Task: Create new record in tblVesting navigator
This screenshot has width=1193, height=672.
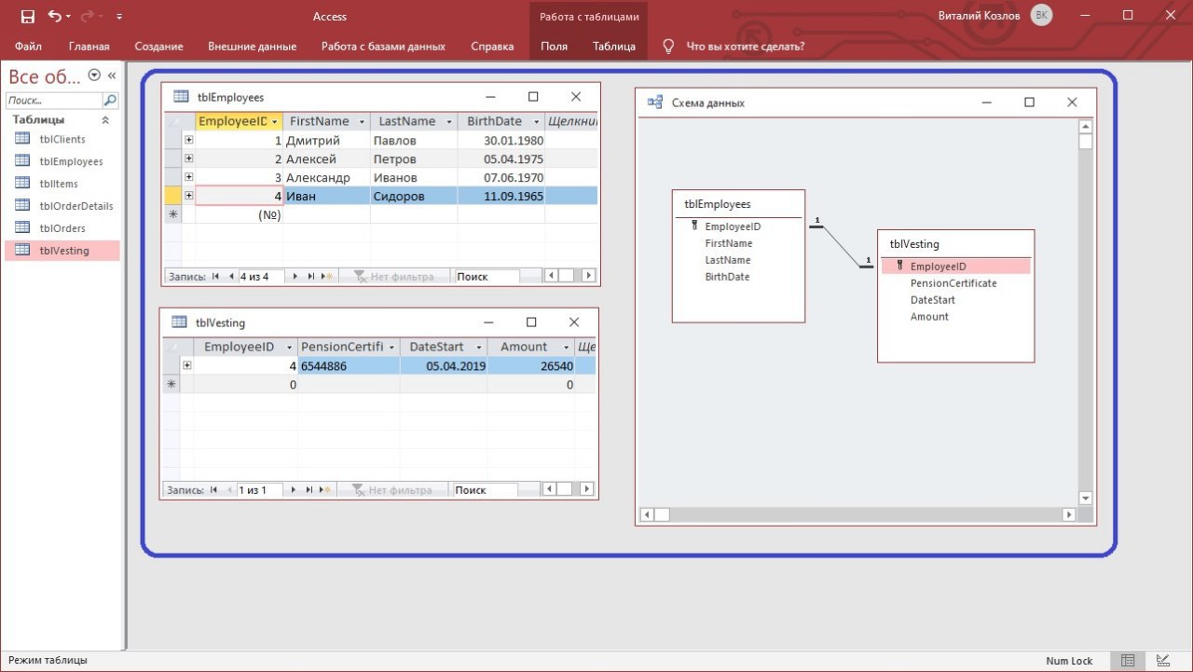Action: point(325,489)
